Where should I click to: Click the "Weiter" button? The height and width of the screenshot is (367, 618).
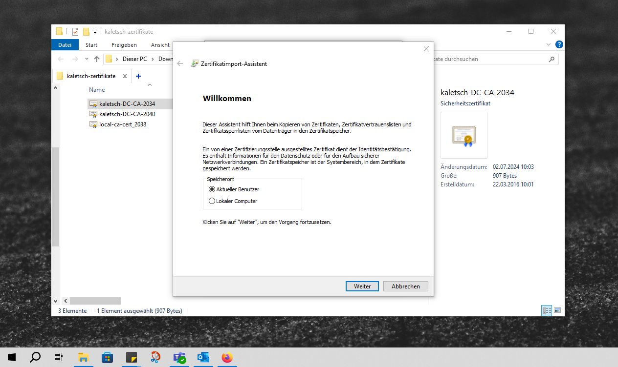(362, 286)
